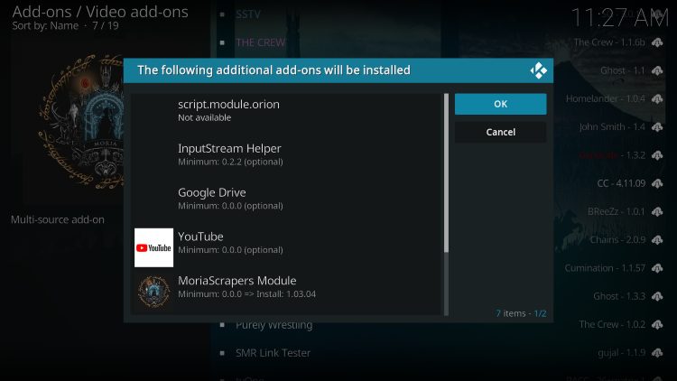The height and width of the screenshot is (381, 677).
Task: Select Purely Wrestling in background list
Action: pyautogui.click(x=274, y=325)
